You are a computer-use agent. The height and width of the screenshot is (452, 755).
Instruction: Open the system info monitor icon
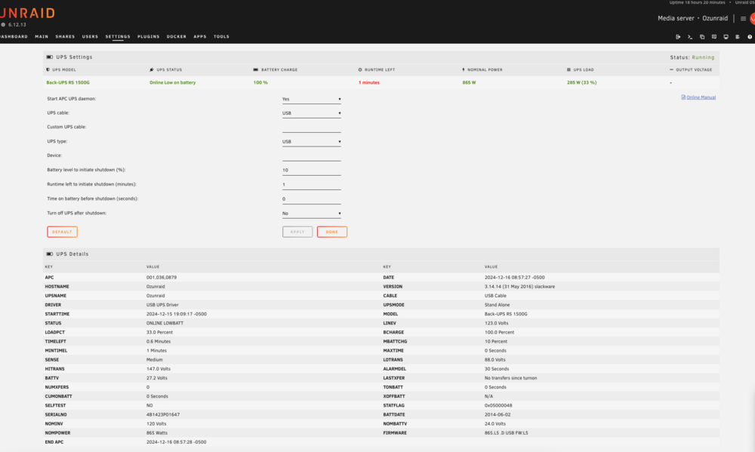click(x=726, y=36)
